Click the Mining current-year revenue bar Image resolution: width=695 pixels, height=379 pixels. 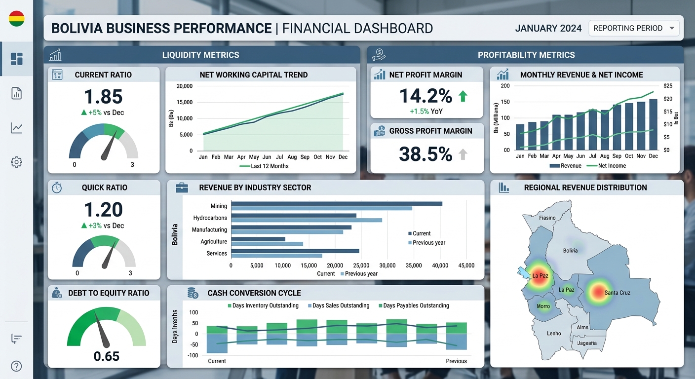point(337,203)
